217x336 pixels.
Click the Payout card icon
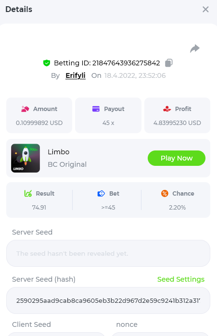pos(96,109)
